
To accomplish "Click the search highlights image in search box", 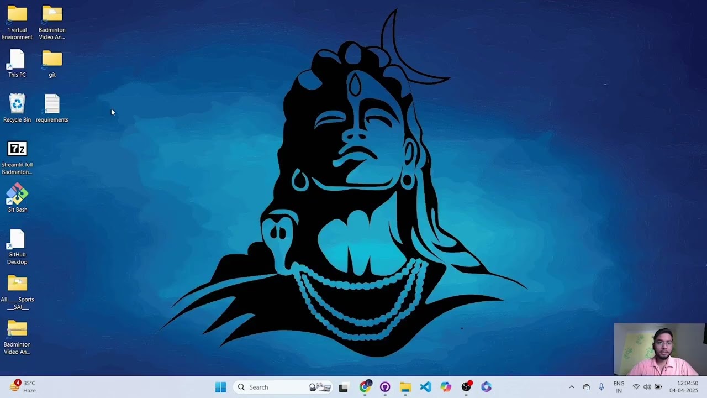I will tap(320, 387).
